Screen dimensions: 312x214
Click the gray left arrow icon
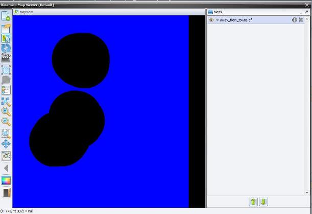6,168
